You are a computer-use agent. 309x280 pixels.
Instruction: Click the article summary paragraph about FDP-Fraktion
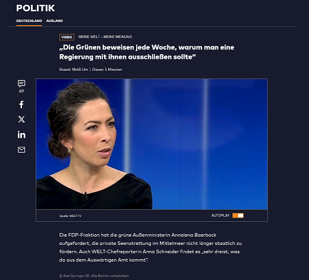[150, 247]
